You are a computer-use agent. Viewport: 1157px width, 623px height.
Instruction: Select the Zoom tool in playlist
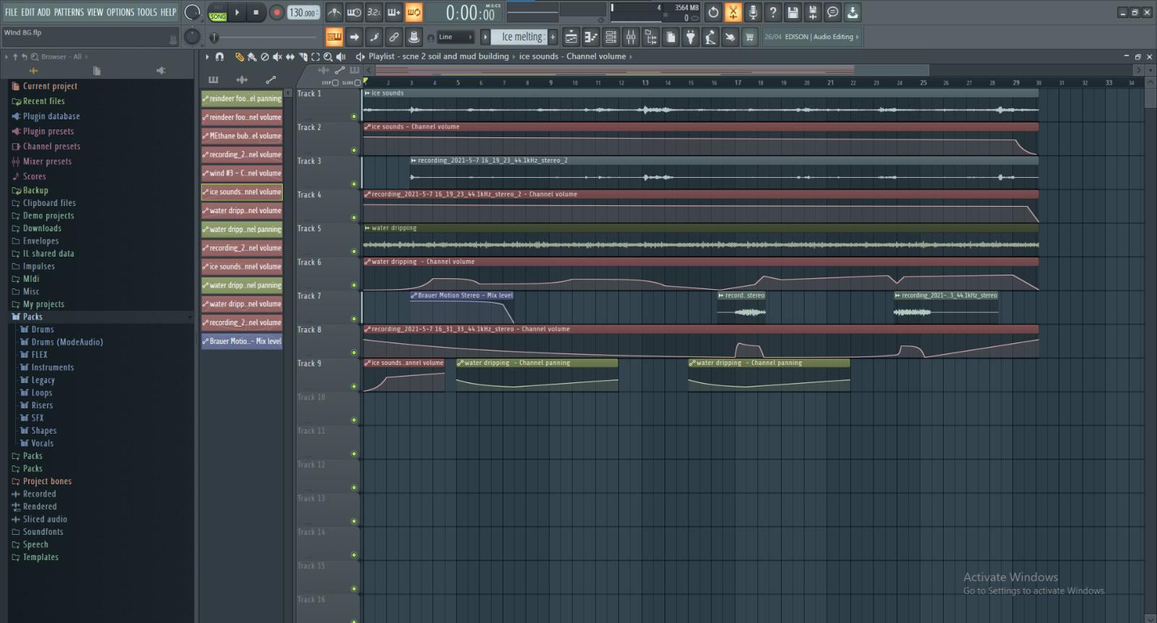[328, 56]
